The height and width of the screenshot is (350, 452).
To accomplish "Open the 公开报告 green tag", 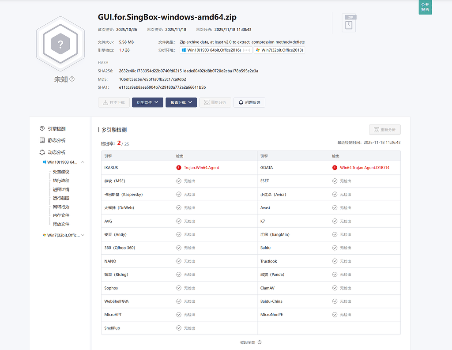I will [x=425, y=7].
